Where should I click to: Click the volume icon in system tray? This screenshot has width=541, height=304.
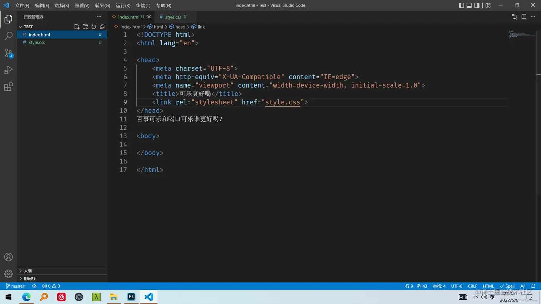point(484,297)
